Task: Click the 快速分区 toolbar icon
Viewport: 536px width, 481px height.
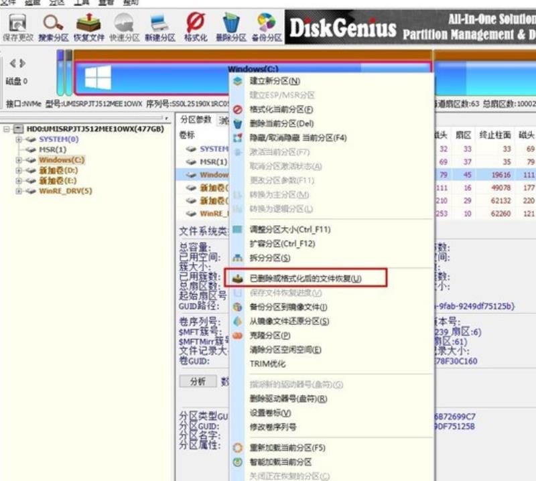Action: click(125, 27)
